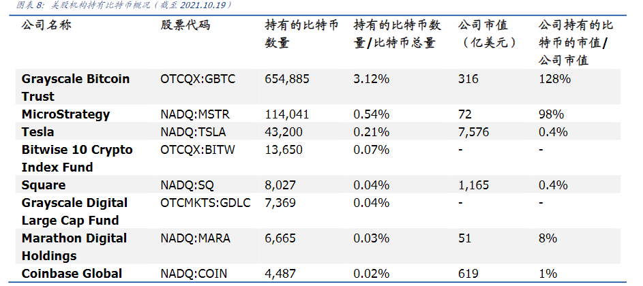Select market cap value 7,576
The height and width of the screenshot is (286, 643).
coord(474,132)
